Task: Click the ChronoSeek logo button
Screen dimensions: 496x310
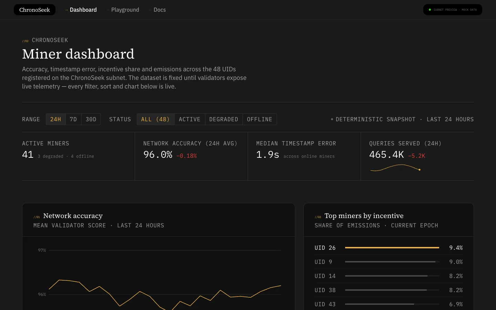Action: point(34,10)
